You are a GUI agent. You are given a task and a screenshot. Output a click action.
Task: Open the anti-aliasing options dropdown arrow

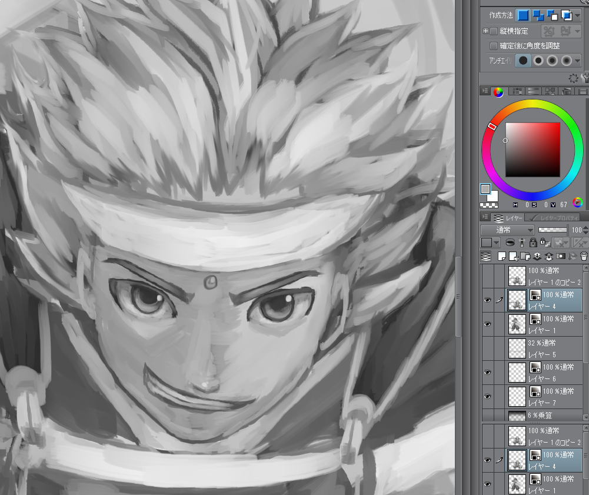578,61
